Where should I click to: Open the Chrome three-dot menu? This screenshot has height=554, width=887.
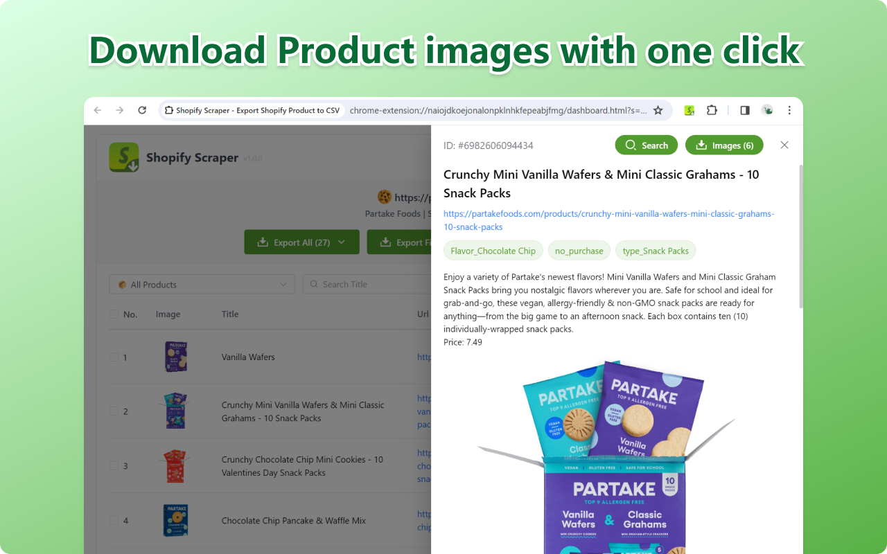point(789,110)
